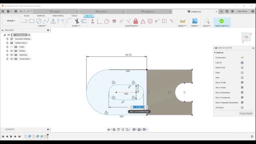Expand the Bodies folder
This screenshot has width=256, height=144.
(7, 51)
